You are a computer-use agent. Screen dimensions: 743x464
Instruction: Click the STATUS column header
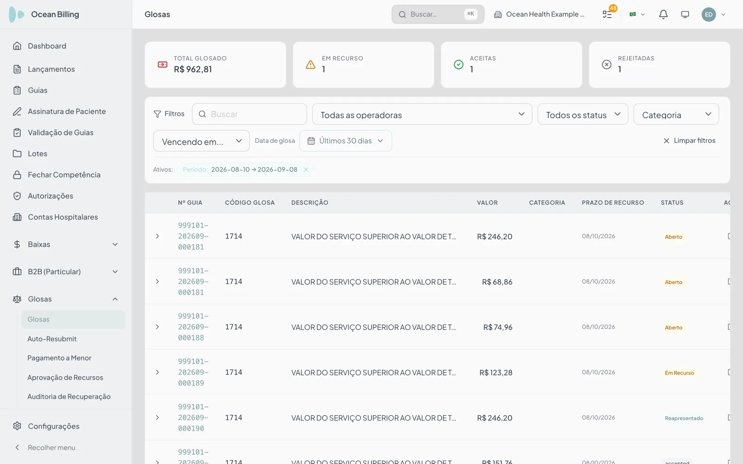(x=672, y=203)
